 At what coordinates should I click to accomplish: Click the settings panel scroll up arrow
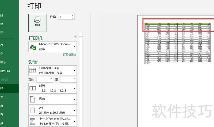[81, 35]
